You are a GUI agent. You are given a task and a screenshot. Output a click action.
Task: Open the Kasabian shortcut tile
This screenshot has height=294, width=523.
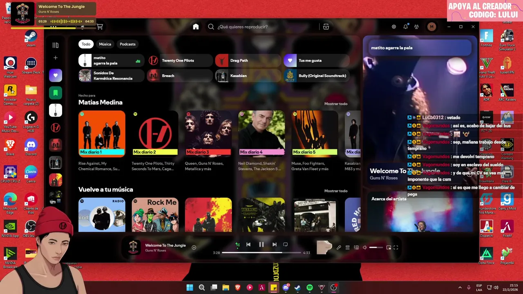point(248,76)
